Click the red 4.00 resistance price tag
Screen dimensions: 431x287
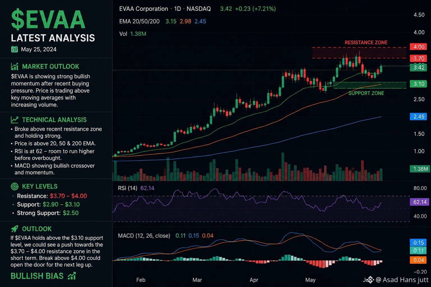pos(419,47)
